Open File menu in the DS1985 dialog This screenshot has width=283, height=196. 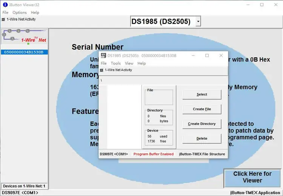click(x=104, y=63)
